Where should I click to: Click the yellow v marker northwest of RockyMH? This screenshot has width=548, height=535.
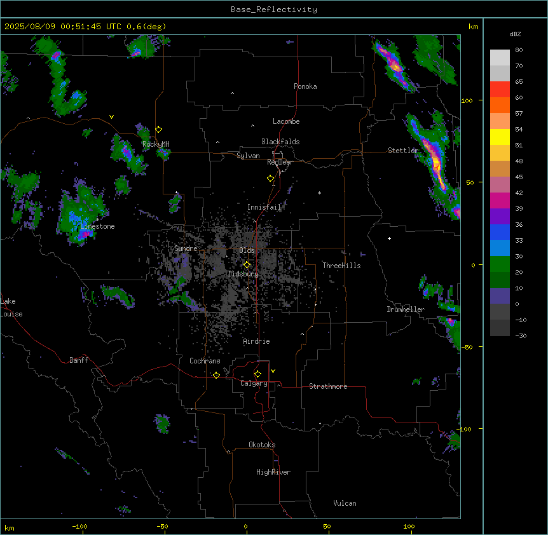coord(111,117)
